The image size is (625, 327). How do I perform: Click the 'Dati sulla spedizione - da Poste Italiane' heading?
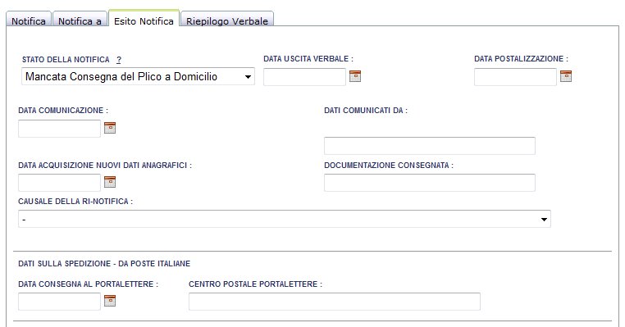click(104, 264)
